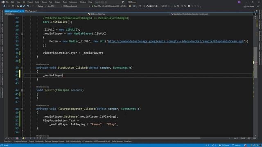Open the Git menu
This screenshot has height=147, width=262.
24,2
